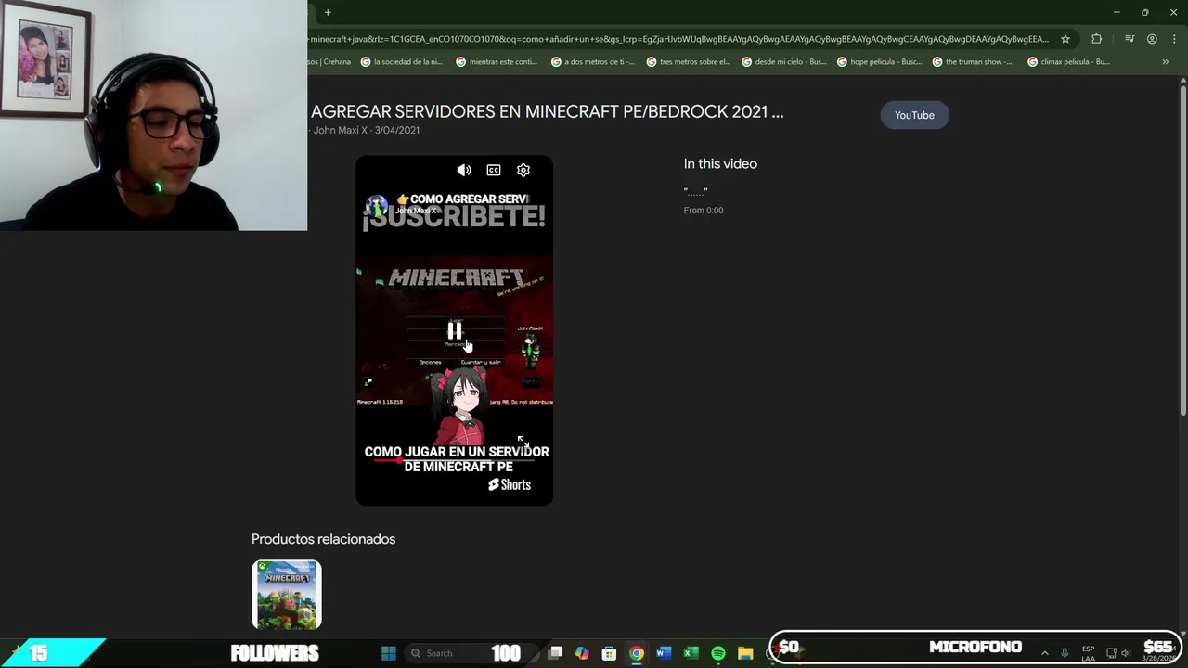
Task: Open 'mientras este conti...' bookmark
Action: click(497, 62)
